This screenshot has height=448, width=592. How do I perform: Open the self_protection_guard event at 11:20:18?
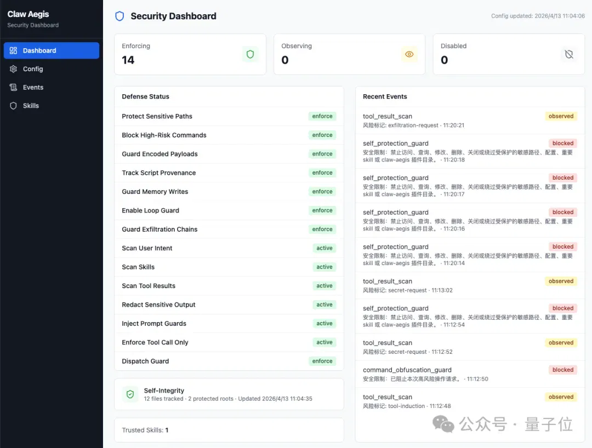pos(470,151)
